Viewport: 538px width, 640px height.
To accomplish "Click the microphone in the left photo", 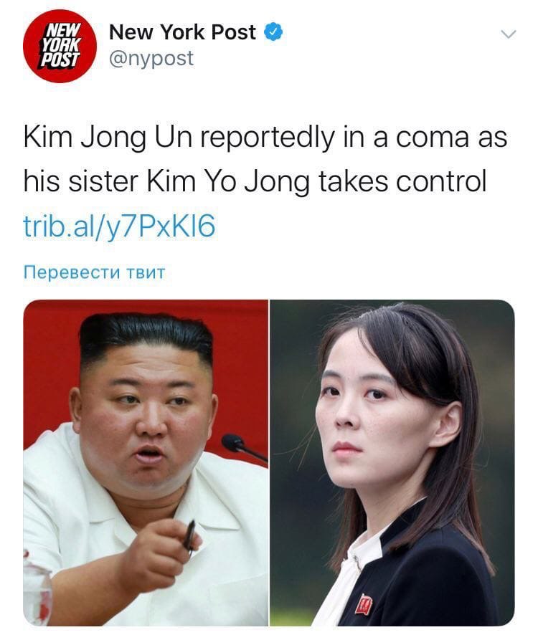I will (242, 447).
